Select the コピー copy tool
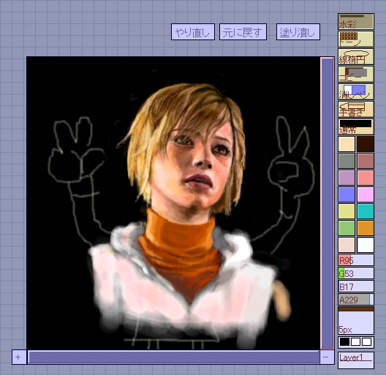Image resolution: width=386 pixels, height=375 pixels. coord(356,74)
